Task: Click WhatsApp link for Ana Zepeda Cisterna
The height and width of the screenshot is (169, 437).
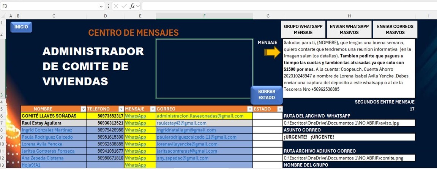Action: tap(135, 158)
